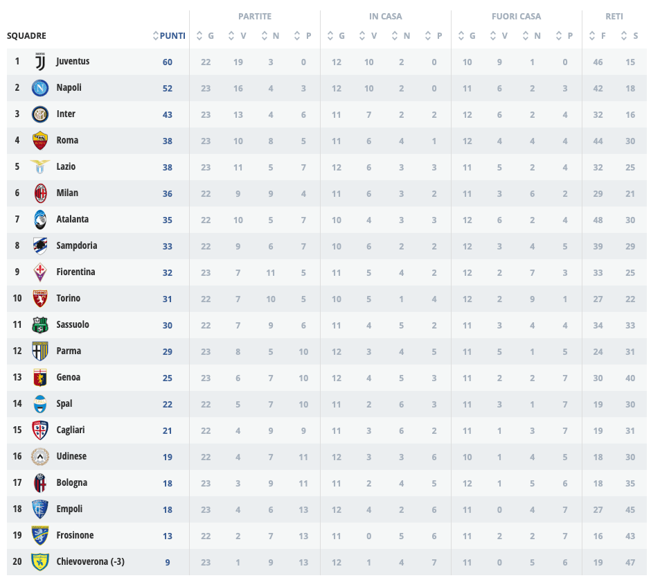651x578 pixels.
Task: Click the Lazio eagle logo
Action: click(x=40, y=166)
